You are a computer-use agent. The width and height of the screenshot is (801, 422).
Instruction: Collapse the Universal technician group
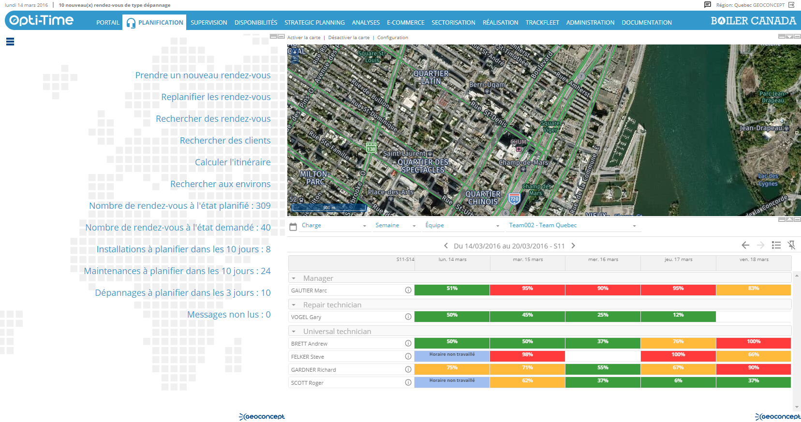click(294, 332)
